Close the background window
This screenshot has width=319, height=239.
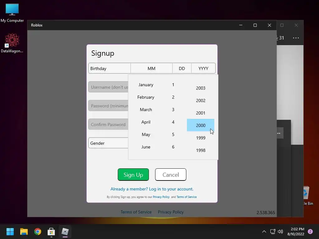[296, 25]
